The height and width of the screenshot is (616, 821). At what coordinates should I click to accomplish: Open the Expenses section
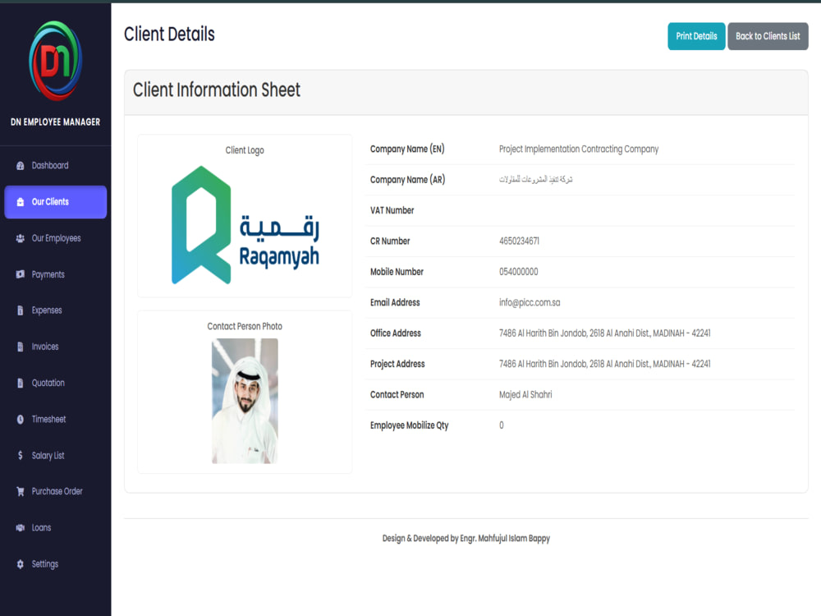click(56, 310)
